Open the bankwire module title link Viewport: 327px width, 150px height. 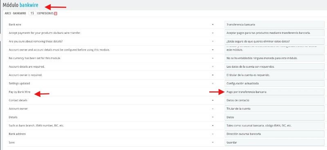29,5
